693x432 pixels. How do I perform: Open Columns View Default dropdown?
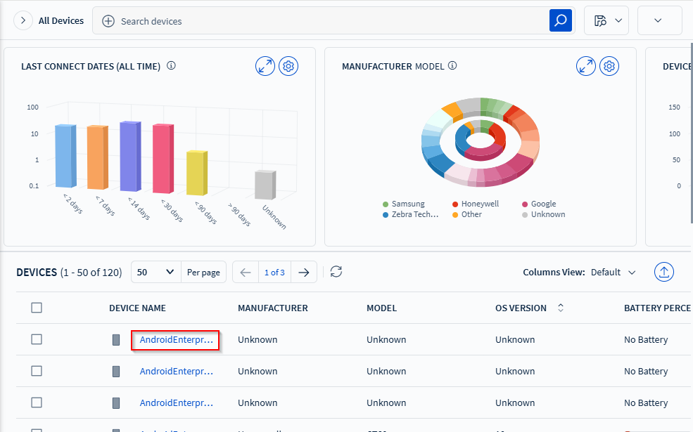click(613, 273)
